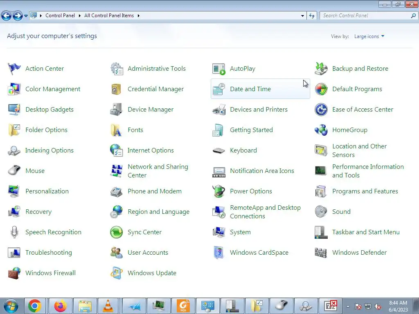
Task: Open the recent pages dropdown beside Forward
Action: (26, 16)
